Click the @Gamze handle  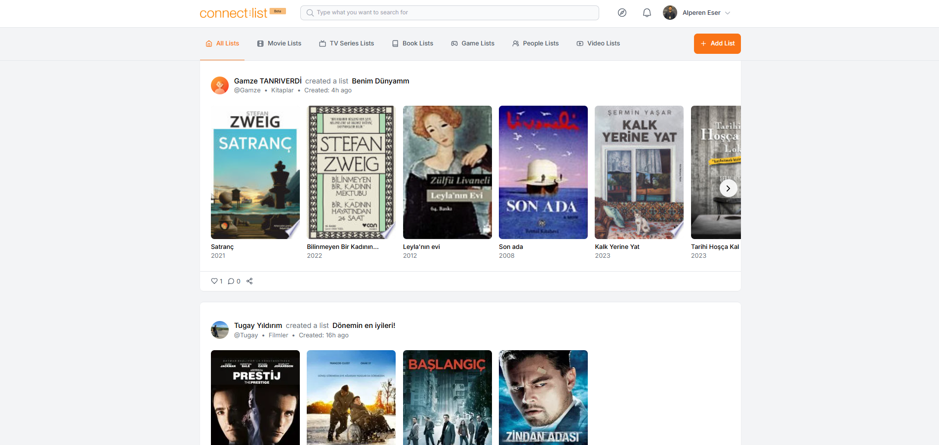pyautogui.click(x=247, y=90)
